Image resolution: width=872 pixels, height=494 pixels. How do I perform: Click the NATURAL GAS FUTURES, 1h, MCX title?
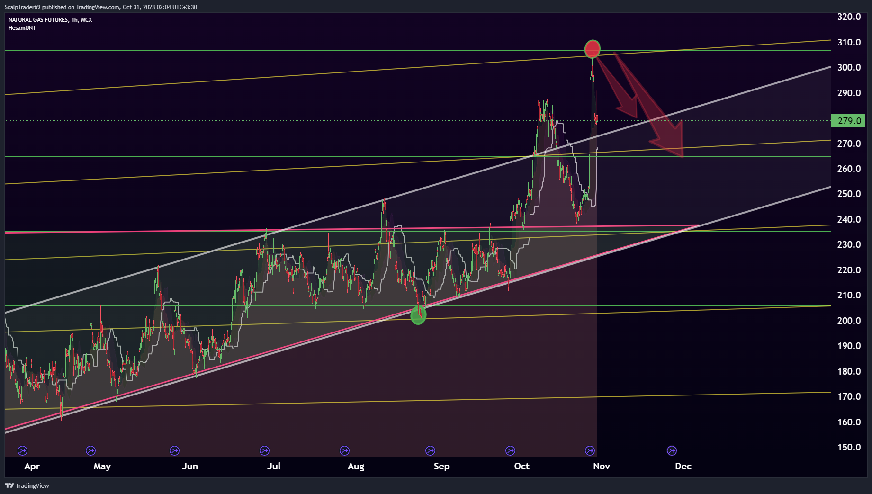click(x=50, y=20)
